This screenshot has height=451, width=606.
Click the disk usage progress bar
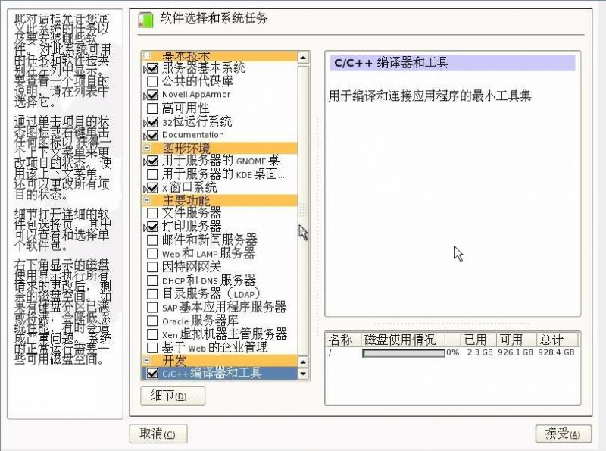pyautogui.click(x=403, y=352)
